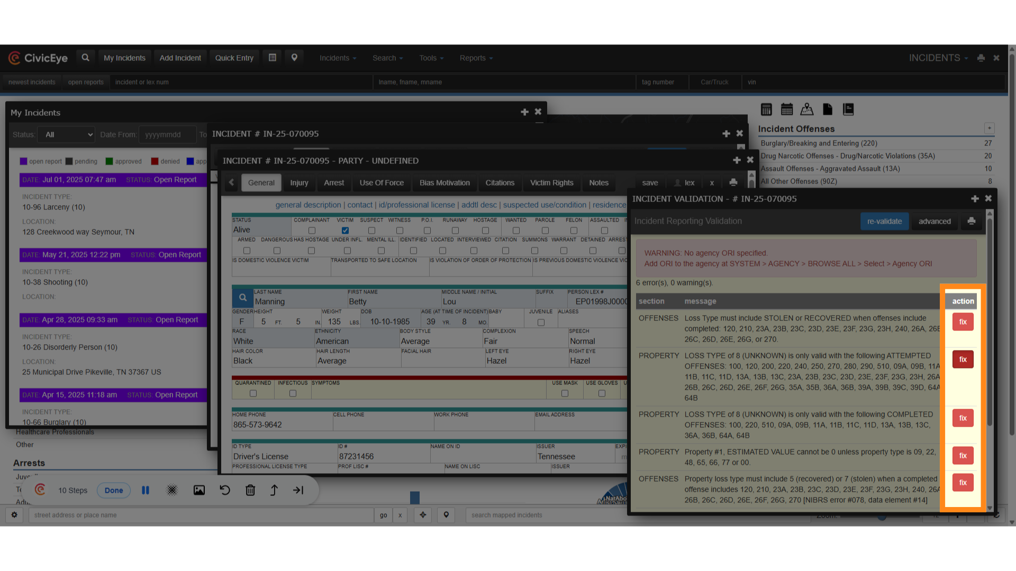
Task: Check the Quarantined checkbox
Action: click(253, 393)
